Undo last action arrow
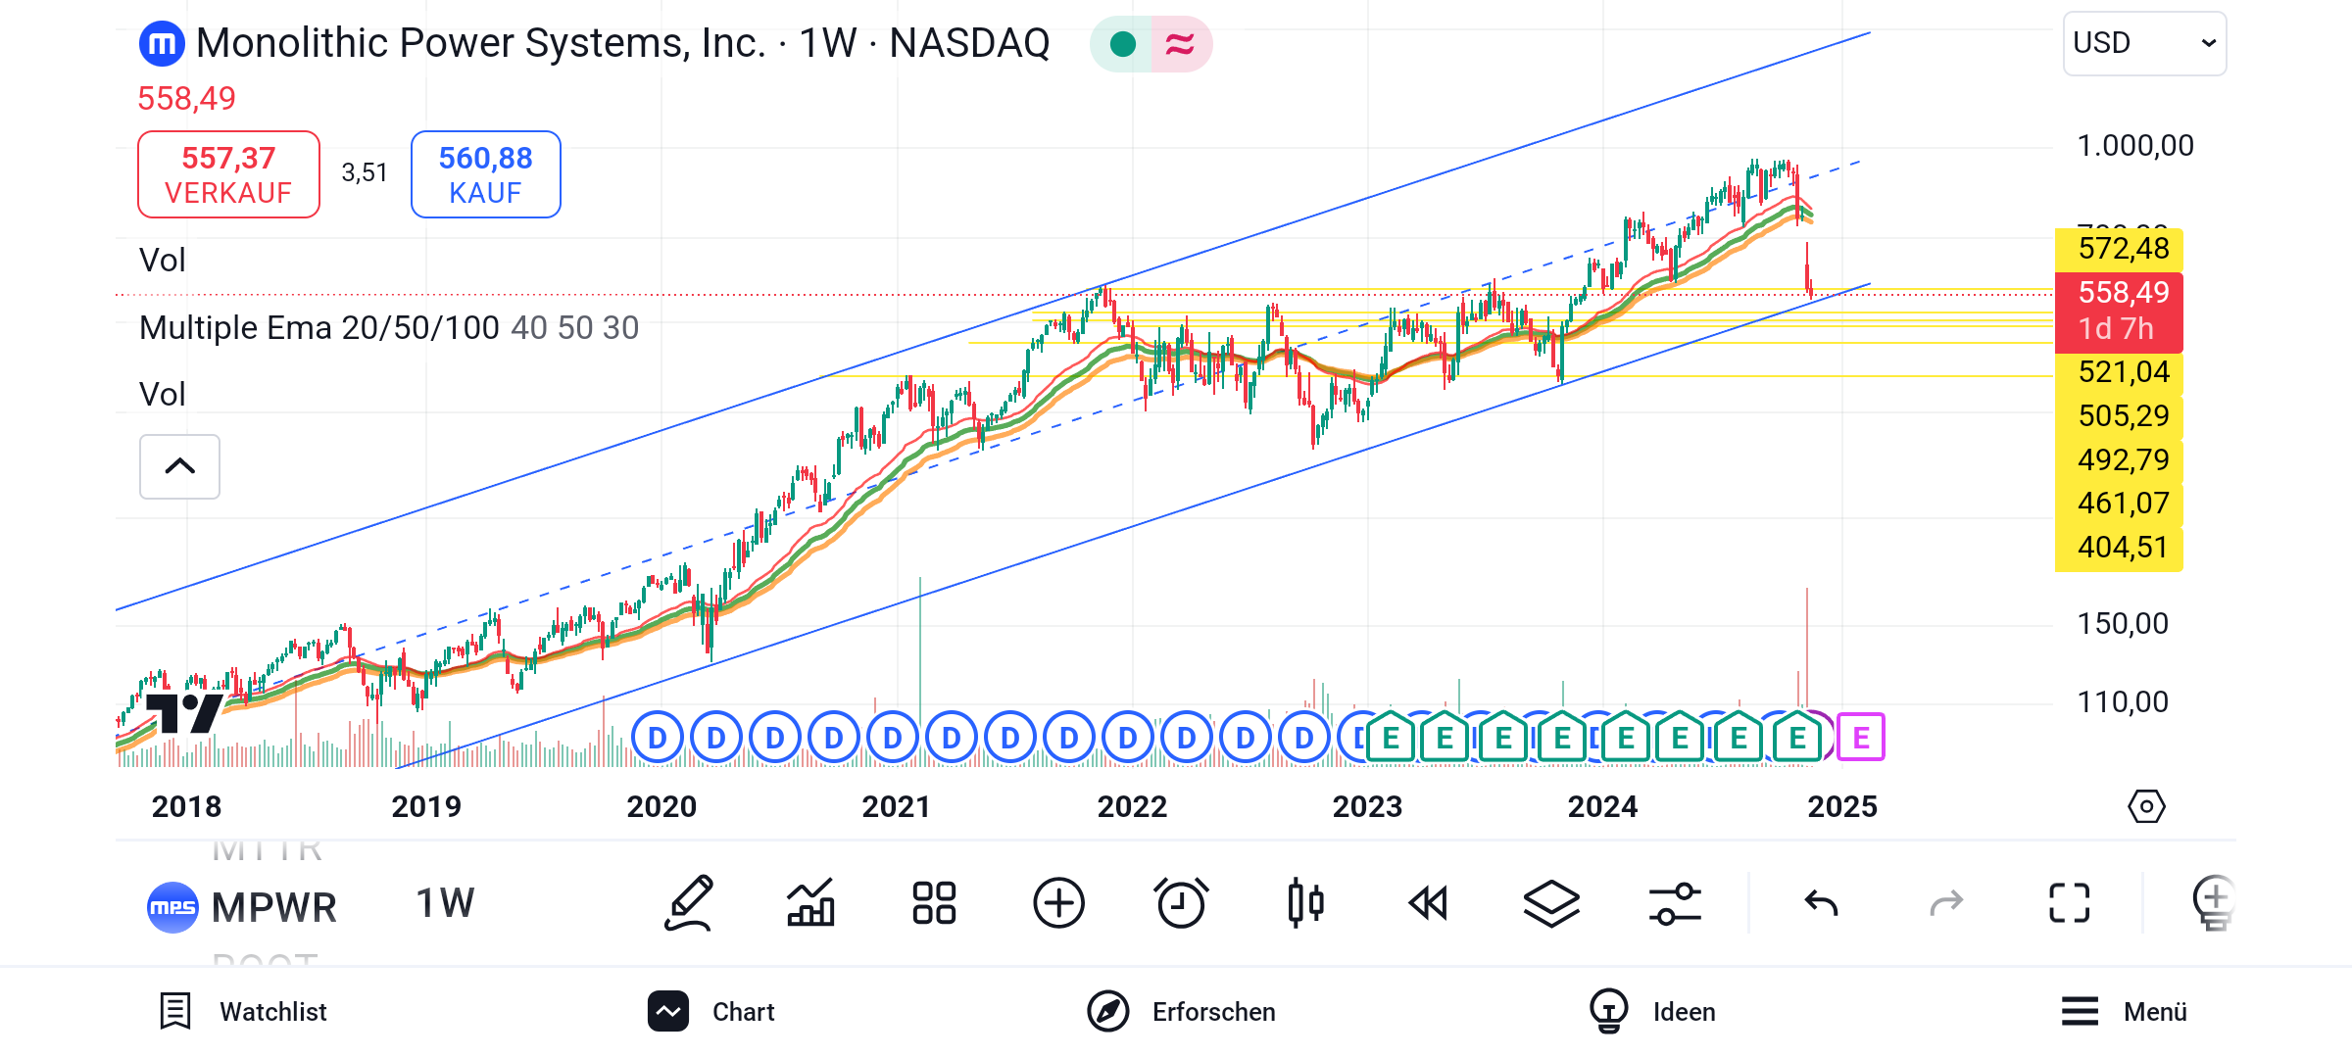 pos(1821,902)
